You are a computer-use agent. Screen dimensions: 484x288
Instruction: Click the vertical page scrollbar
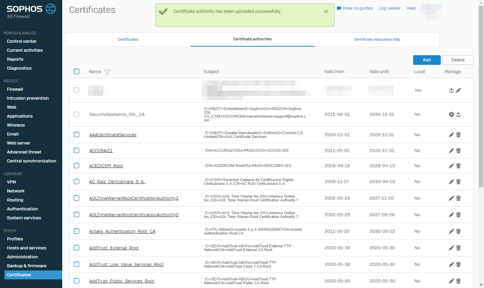(481, 97)
